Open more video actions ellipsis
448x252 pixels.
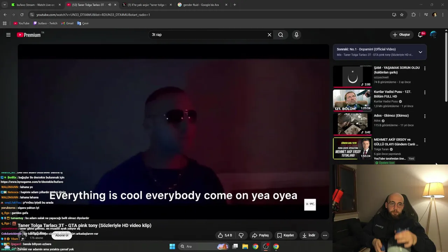[x=325, y=235]
